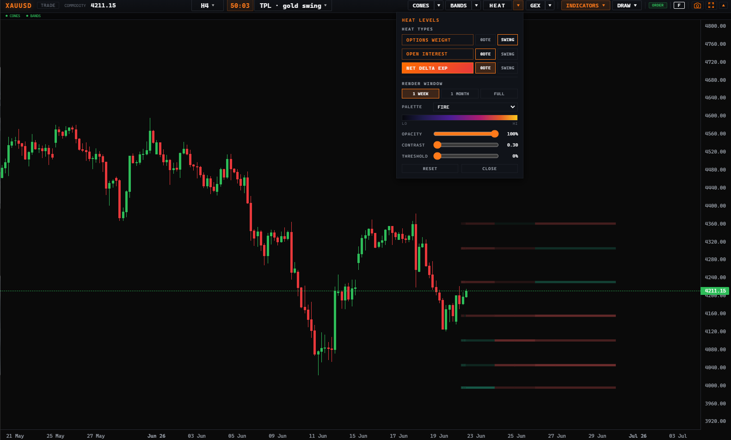Open GEX settings dropdown arrow
Viewport: 731px width, 440px height.
[550, 6]
